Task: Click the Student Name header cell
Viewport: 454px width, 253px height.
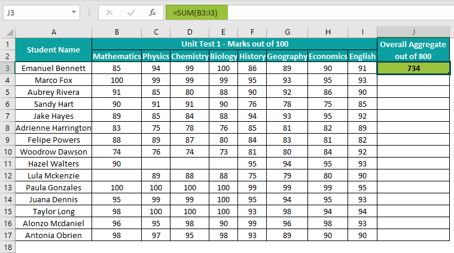Action: [53, 50]
